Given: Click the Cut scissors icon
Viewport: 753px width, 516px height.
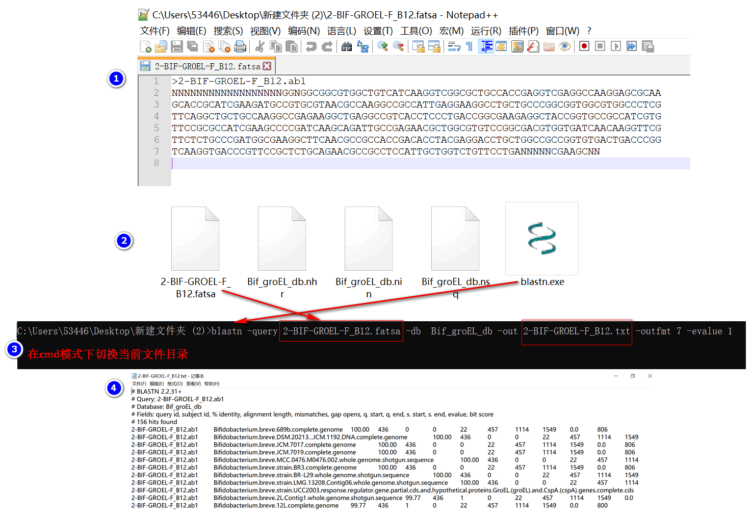Looking at the screenshot, I should [x=260, y=47].
